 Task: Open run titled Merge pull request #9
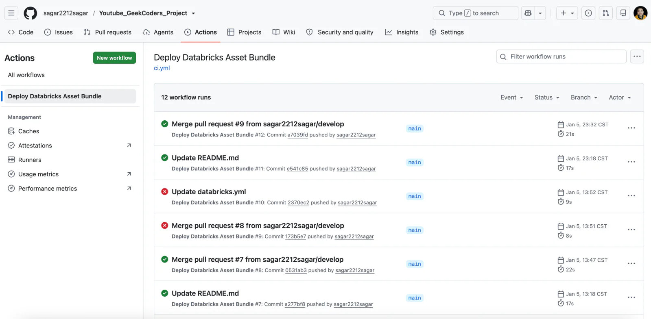tap(258, 124)
